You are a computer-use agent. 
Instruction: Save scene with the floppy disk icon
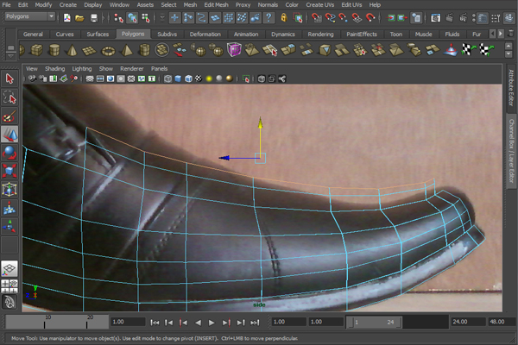[x=94, y=17]
